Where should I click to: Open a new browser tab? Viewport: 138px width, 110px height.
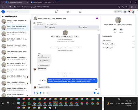click(57, 2)
